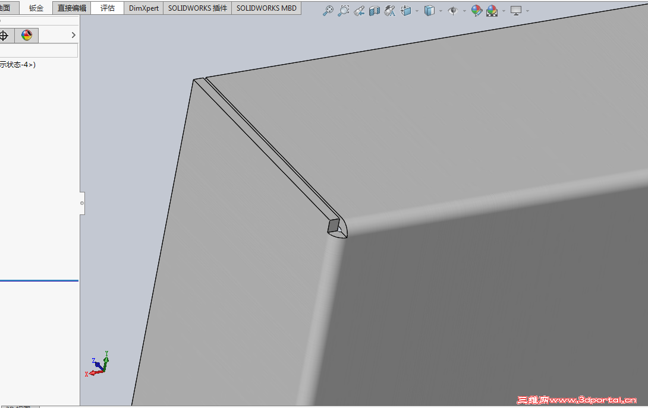Open the View Settings dropdown arrow
The image size is (648, 408).
[x=527, y=11]
